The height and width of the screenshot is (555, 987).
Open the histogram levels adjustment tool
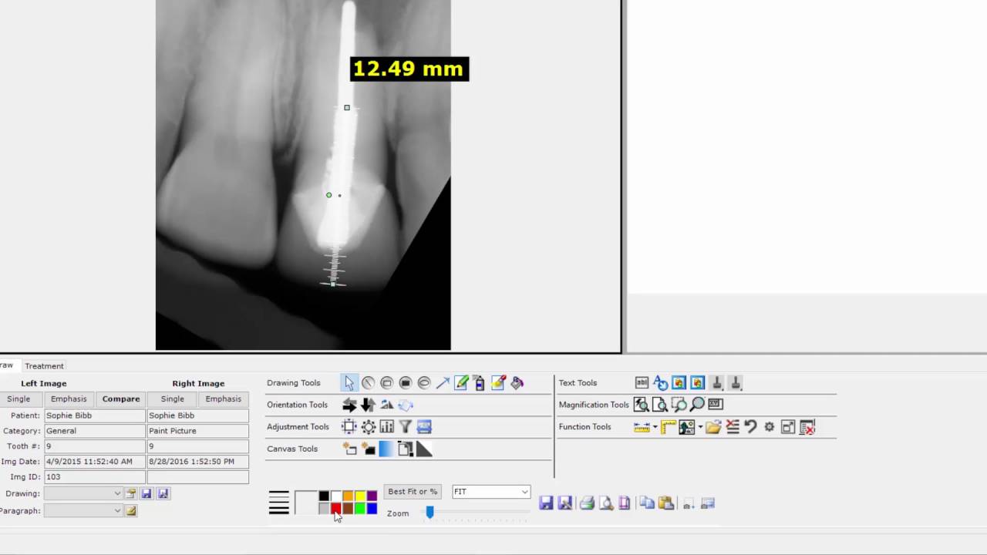tap(386, 427)
